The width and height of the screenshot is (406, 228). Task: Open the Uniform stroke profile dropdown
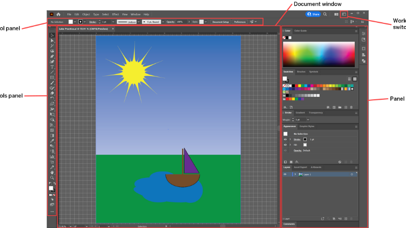138,22
